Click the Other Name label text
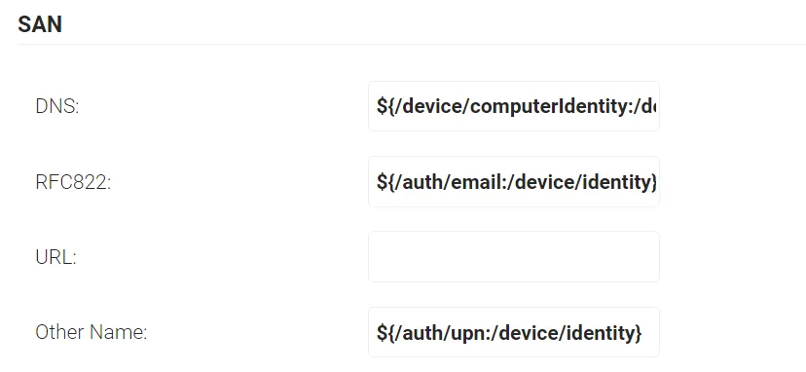This screenshot has height=372, width=806. click(91, 332)
